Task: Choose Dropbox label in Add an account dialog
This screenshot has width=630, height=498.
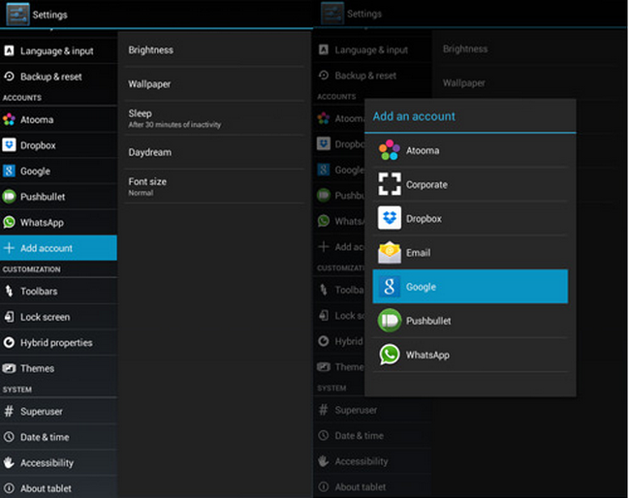Action: tap(424, 218)
